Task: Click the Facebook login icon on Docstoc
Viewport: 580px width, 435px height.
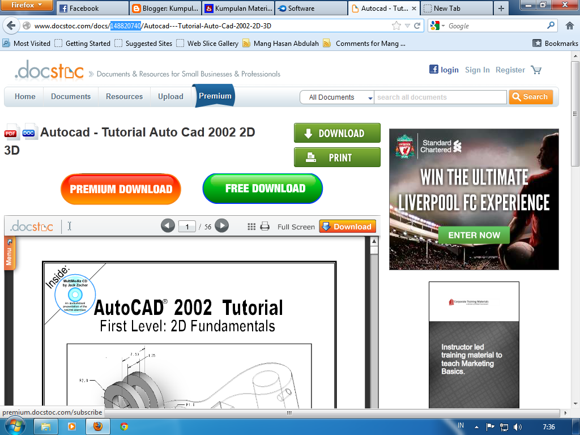Action: tap(433, 69)
